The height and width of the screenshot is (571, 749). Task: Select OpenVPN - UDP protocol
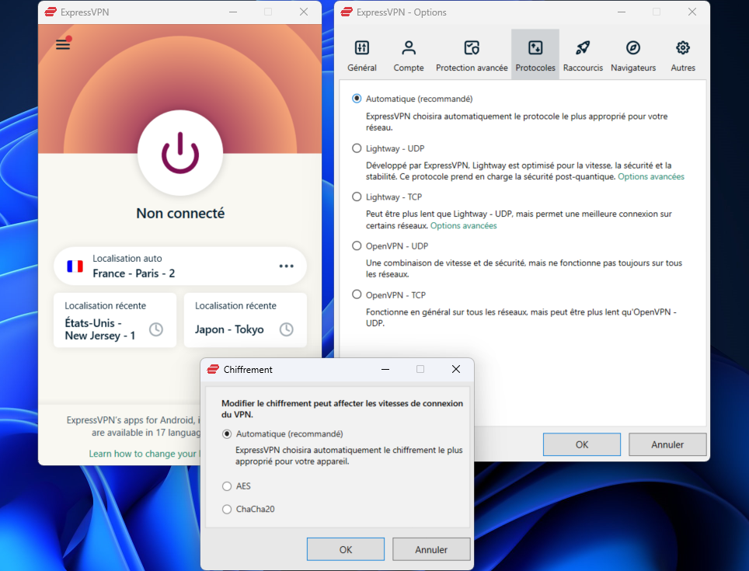coord(357,245)
